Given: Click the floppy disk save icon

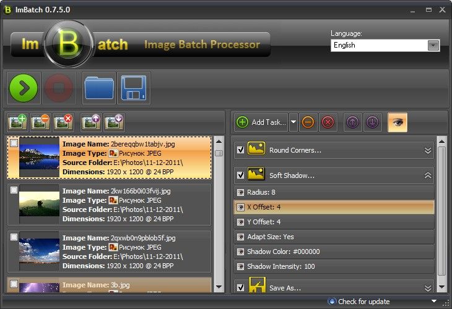Looking at the screenshot, I should coord(133,88).
